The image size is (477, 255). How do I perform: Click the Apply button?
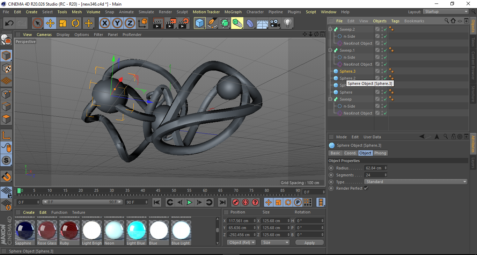tap(309, 242)
